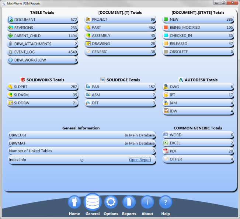Click the REVISIONS row icon
The height and width of the screenshot is (219, 240).
[10, 28]
